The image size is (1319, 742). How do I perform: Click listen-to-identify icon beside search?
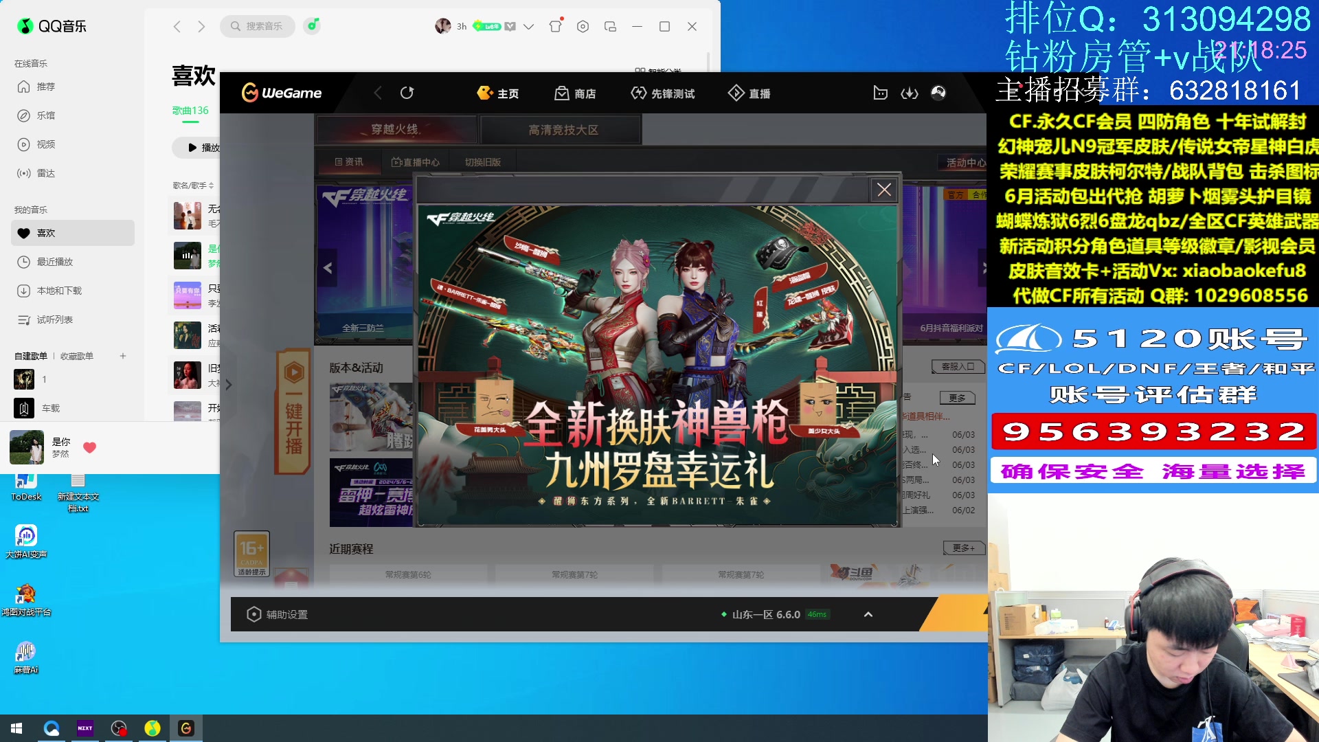(313, 26)
